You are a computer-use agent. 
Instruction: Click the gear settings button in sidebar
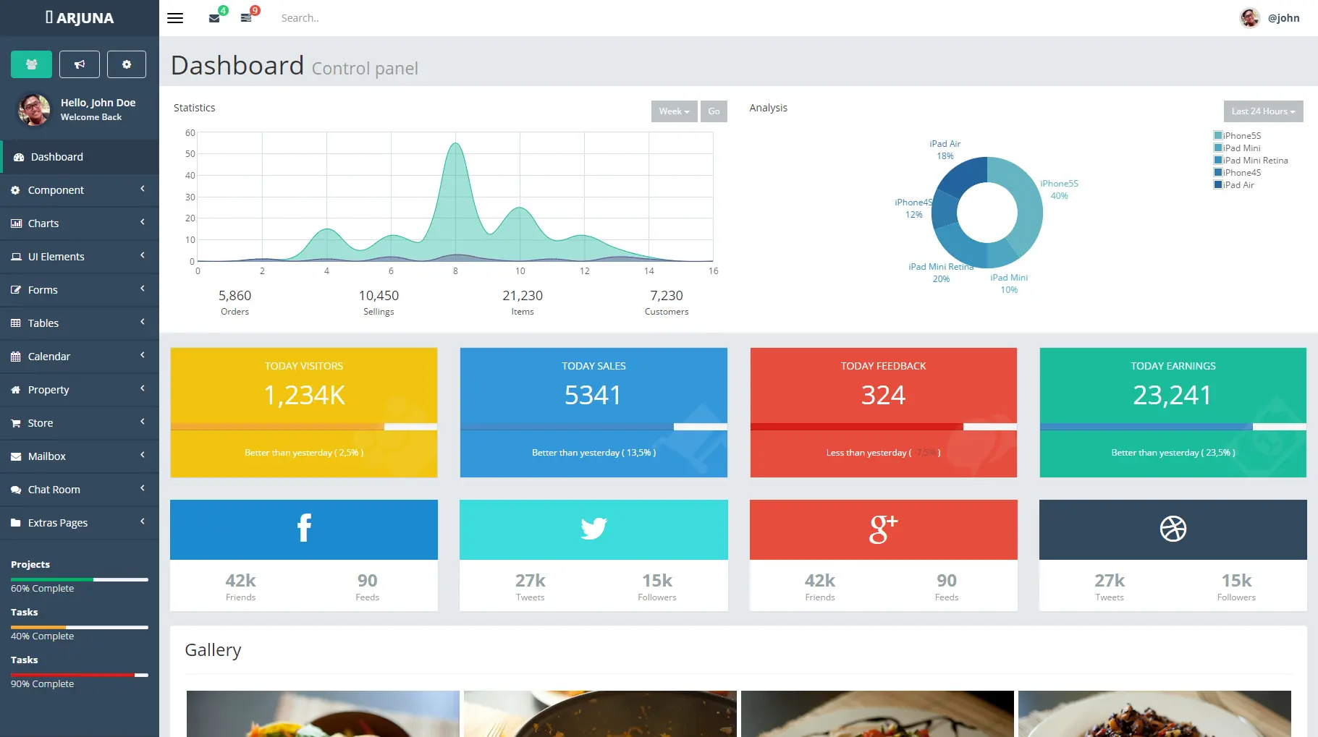127,64
